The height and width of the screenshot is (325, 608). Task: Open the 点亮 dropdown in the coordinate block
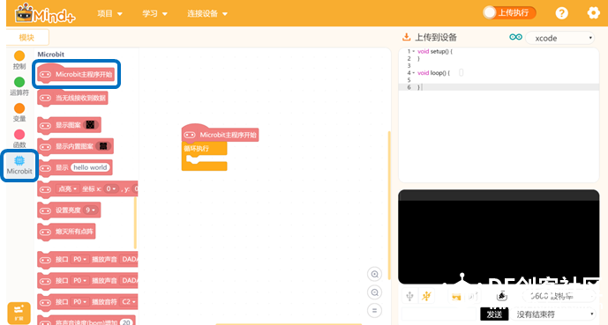point(67,188)
